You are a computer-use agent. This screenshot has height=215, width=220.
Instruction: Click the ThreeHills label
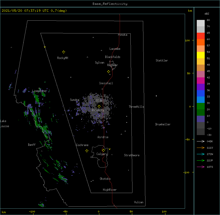pyautogui.click(x=136, y=107)
